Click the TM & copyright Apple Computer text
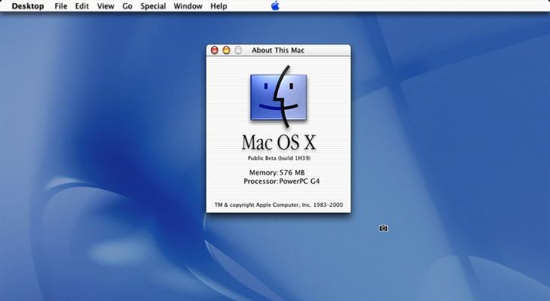The width and height of the screenshot is (550, 301). tap(279, 205)
